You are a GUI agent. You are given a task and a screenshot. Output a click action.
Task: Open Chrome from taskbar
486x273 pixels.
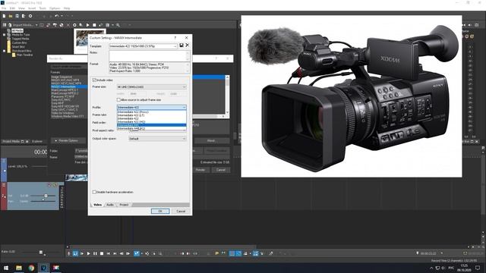click(31, 268)
